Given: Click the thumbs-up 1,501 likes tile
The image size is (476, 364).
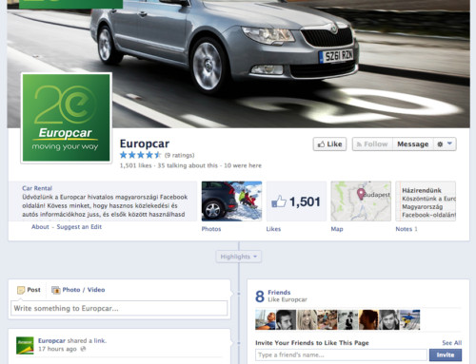Looking at the screenshot, I should pos(296,201).
